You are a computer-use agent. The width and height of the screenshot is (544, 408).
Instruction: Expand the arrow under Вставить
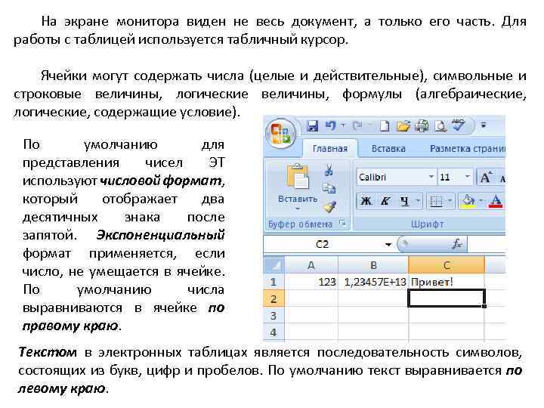(298, 209)
